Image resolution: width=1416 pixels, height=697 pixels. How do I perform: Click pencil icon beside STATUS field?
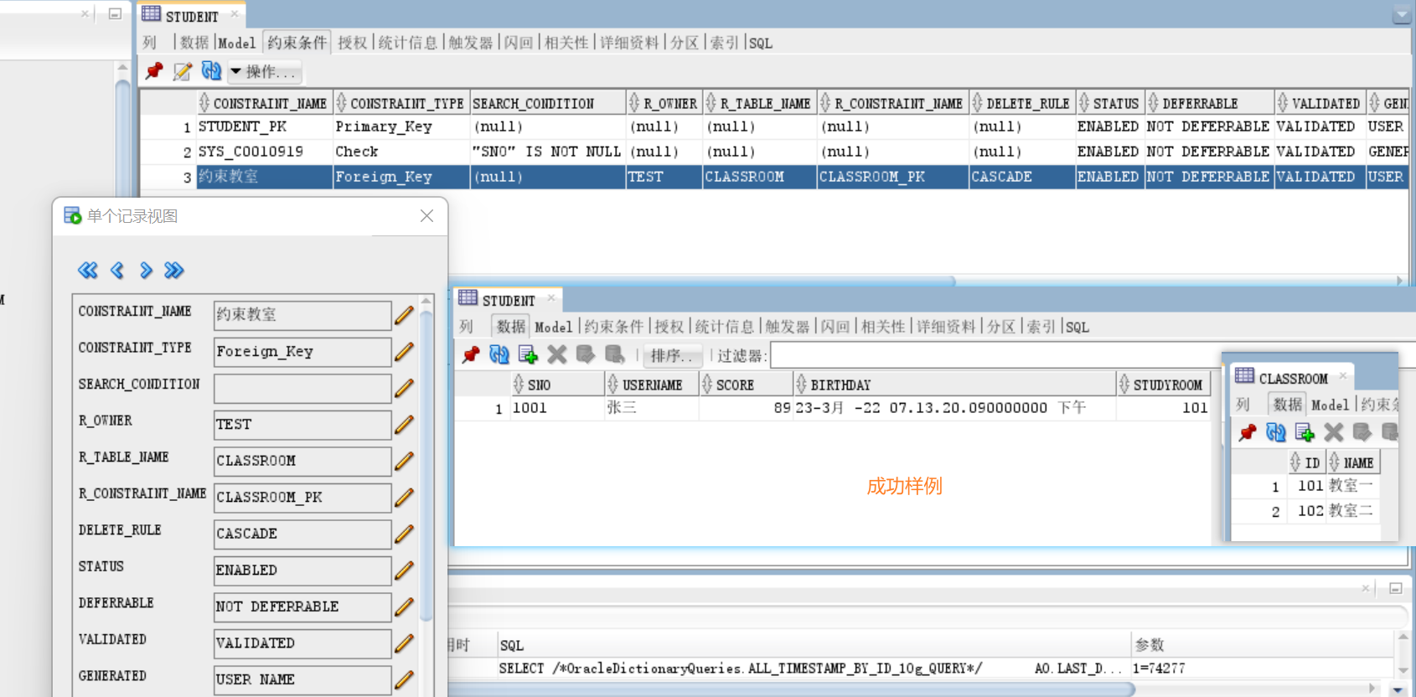(x=404, y=571)
